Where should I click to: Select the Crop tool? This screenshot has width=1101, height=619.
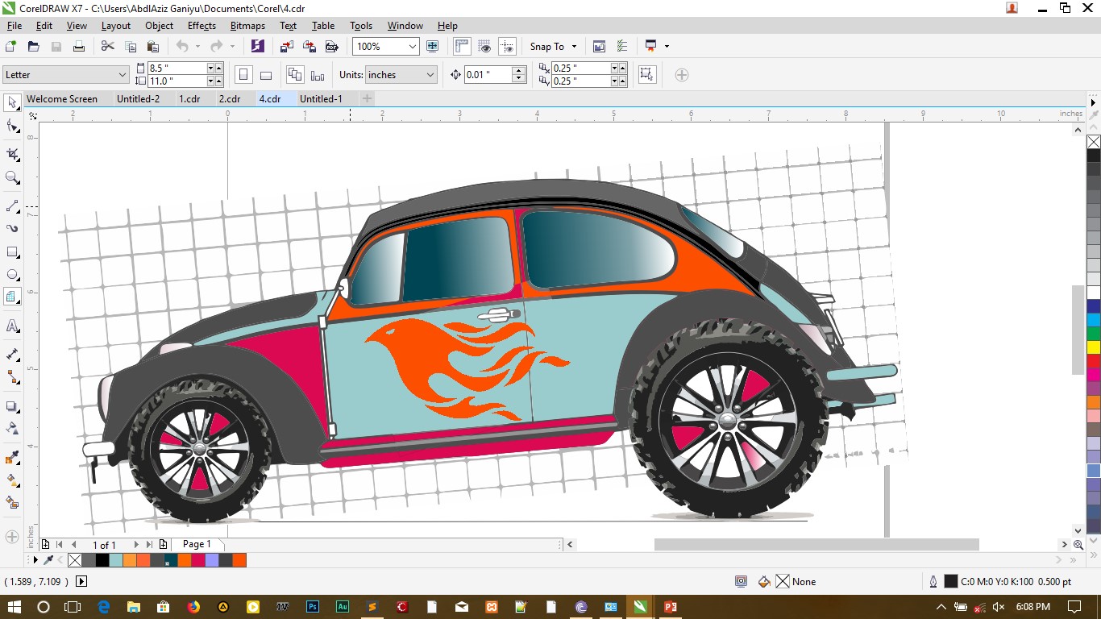tap(12, 154)
